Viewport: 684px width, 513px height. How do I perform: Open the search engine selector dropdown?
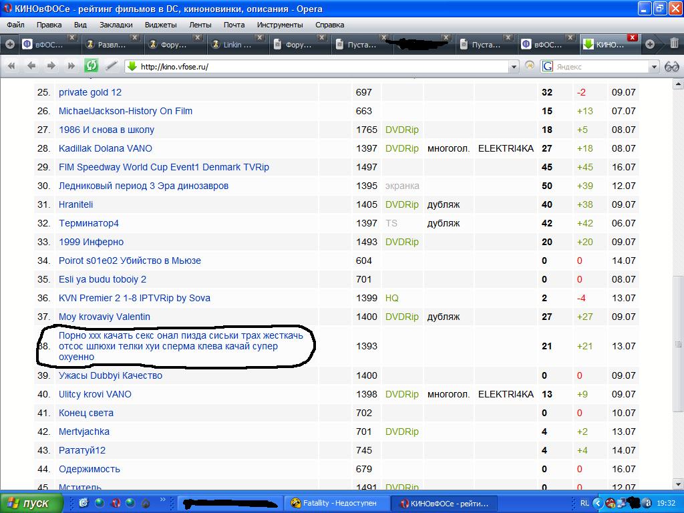pos(655,67)
